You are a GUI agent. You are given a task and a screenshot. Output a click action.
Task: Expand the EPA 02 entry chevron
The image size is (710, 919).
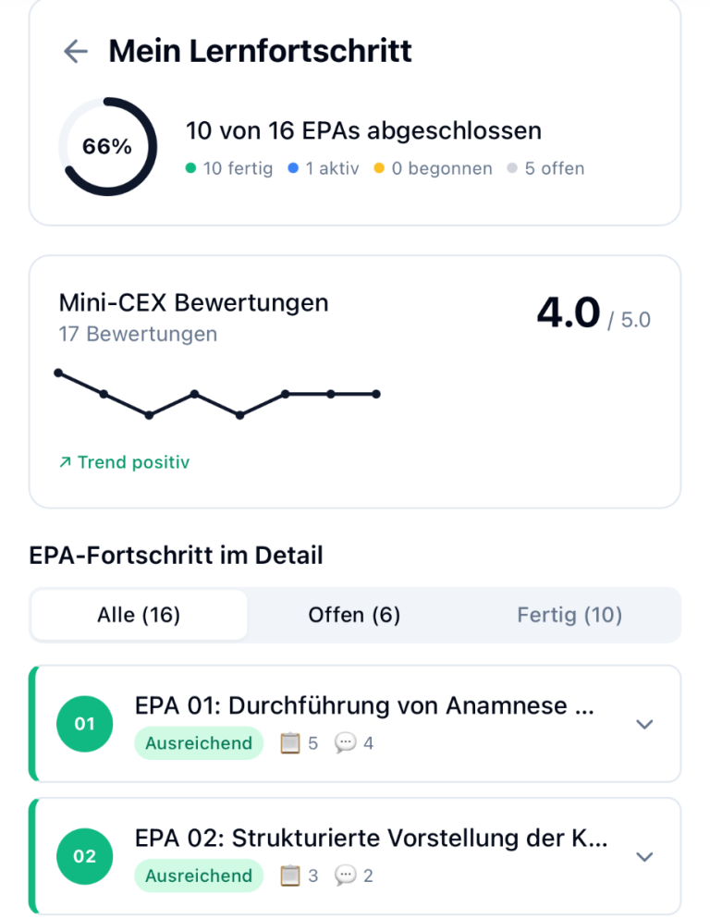645,856
